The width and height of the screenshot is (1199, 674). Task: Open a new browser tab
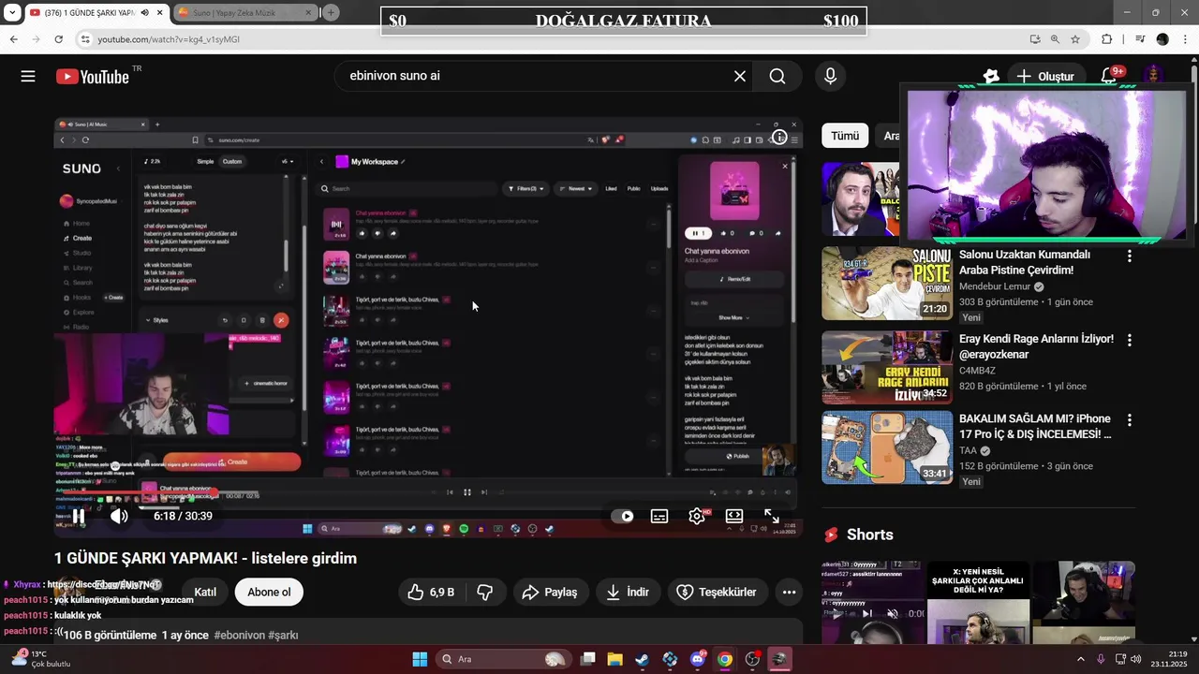[331, 12]
